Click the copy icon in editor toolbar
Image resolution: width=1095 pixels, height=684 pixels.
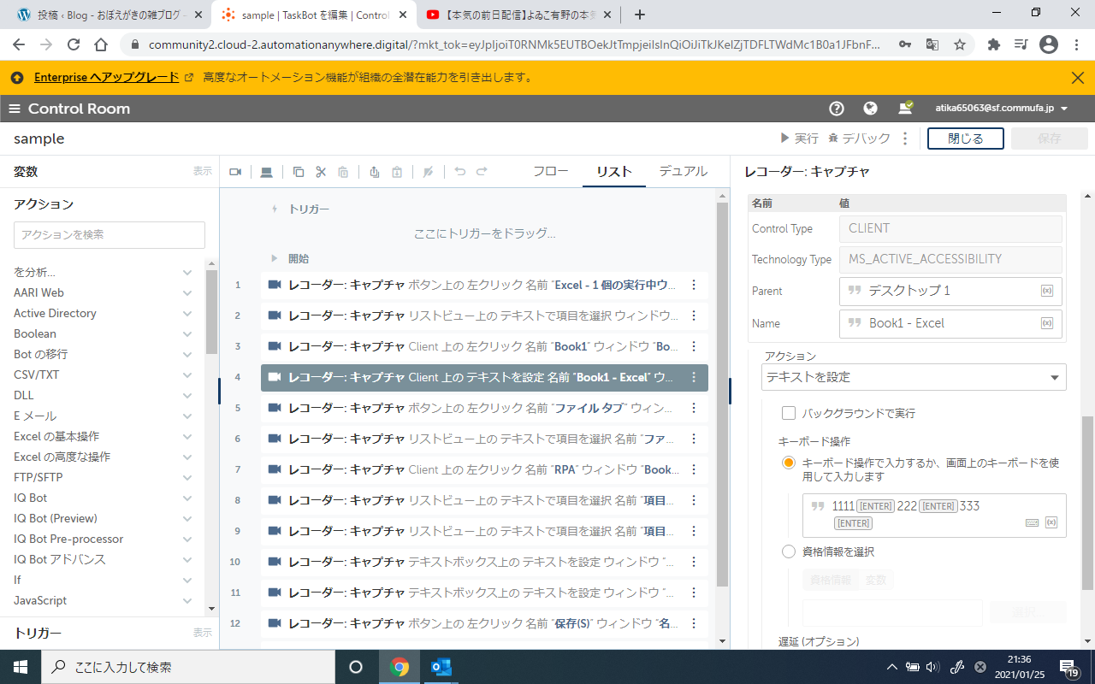299,172
